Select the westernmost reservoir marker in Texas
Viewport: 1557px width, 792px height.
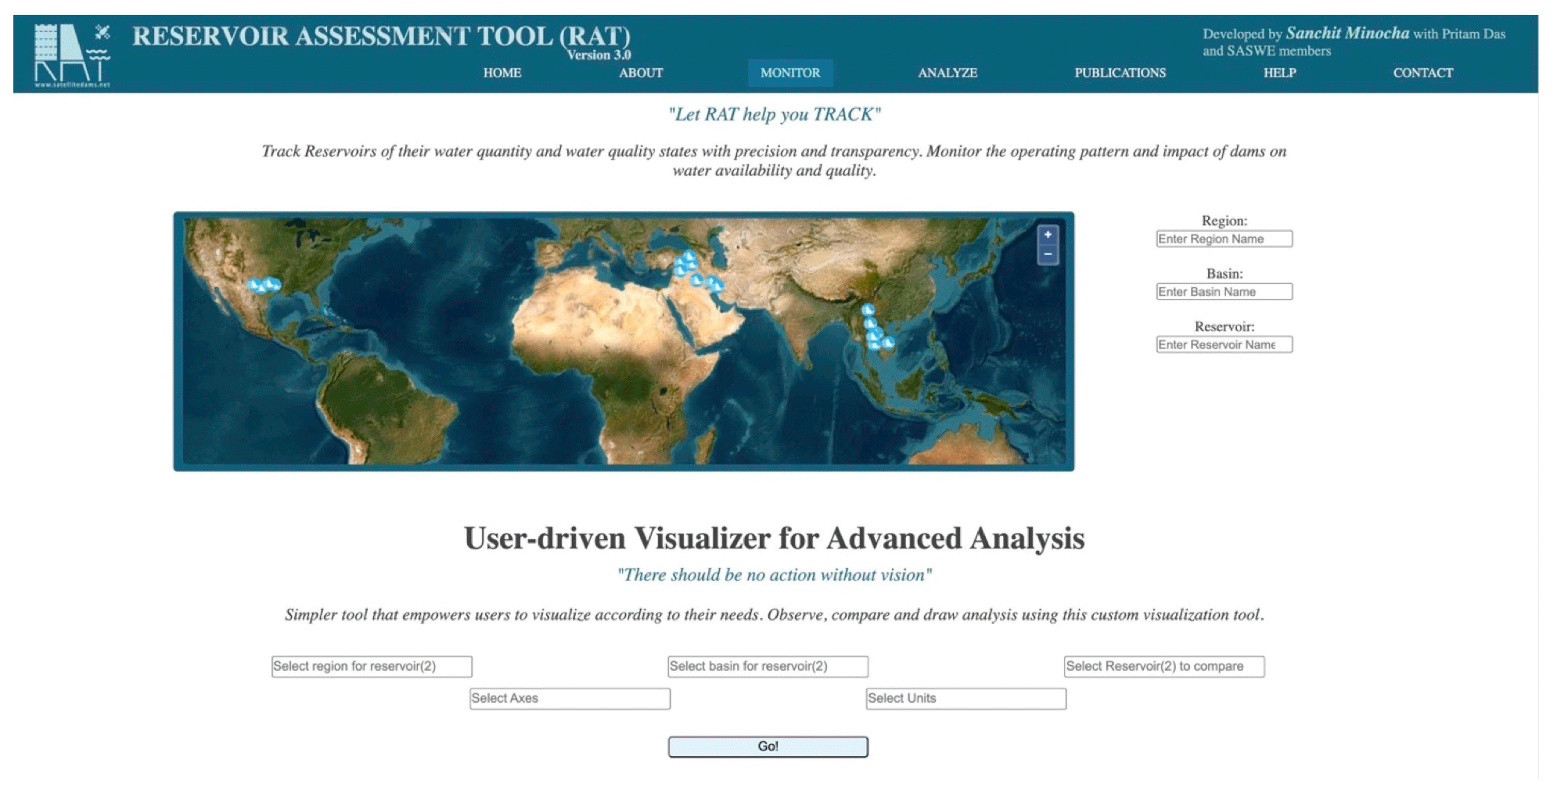pyautogui.click(x=253, y=285)
